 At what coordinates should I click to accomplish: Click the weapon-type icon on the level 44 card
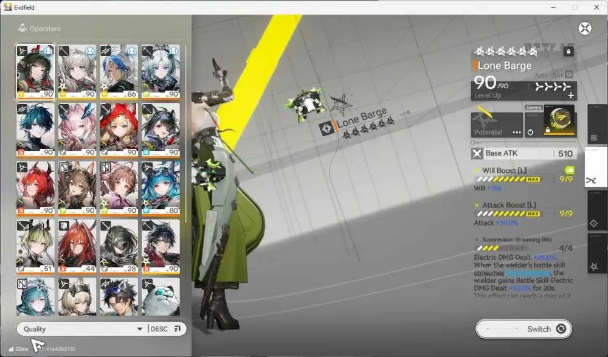pyautogui.click(x=64, y=226)
